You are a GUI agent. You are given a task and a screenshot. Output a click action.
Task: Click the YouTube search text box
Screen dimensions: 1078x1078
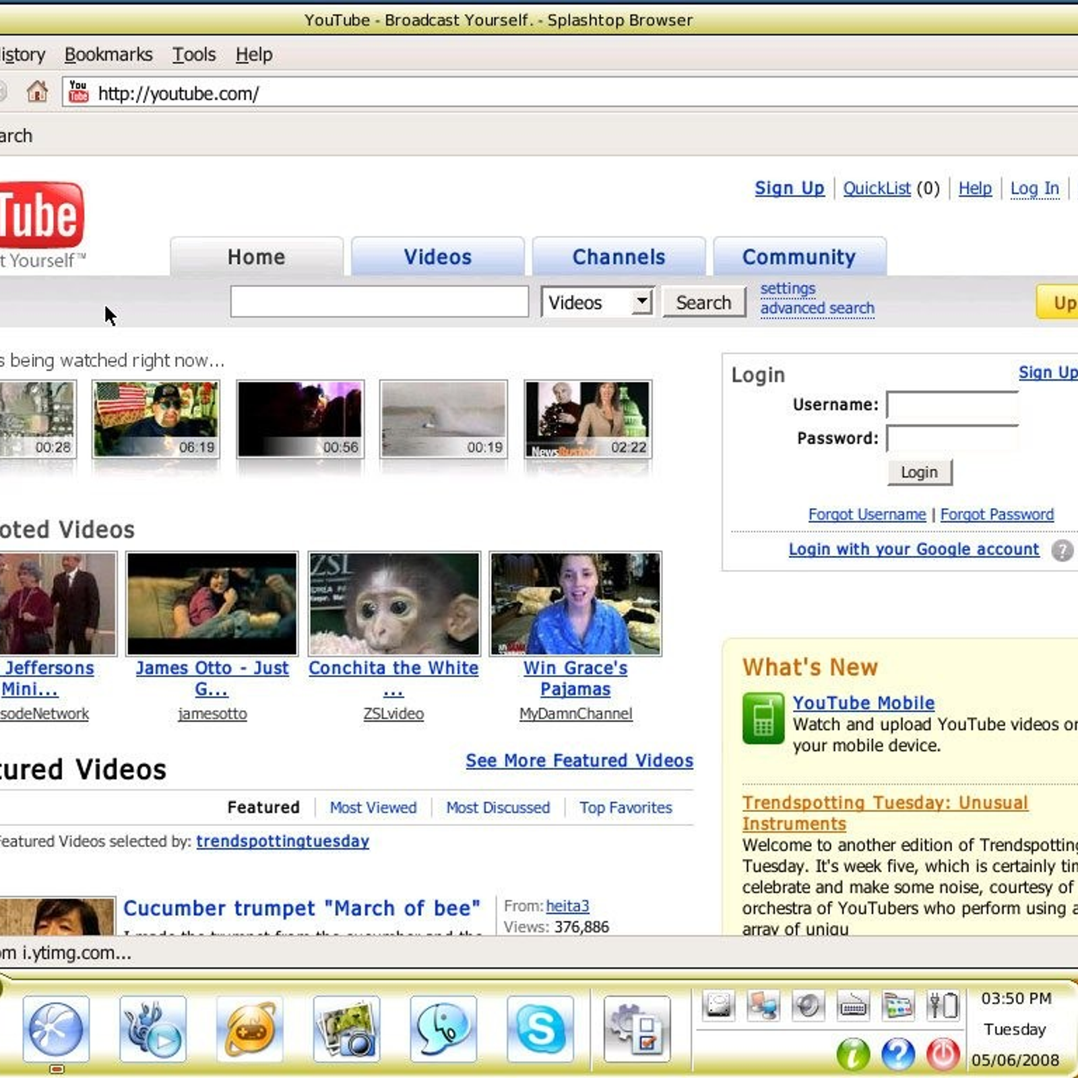point(379,301)
